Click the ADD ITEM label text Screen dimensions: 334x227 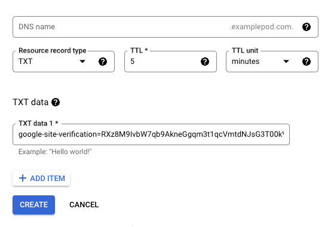click(48, 178)
